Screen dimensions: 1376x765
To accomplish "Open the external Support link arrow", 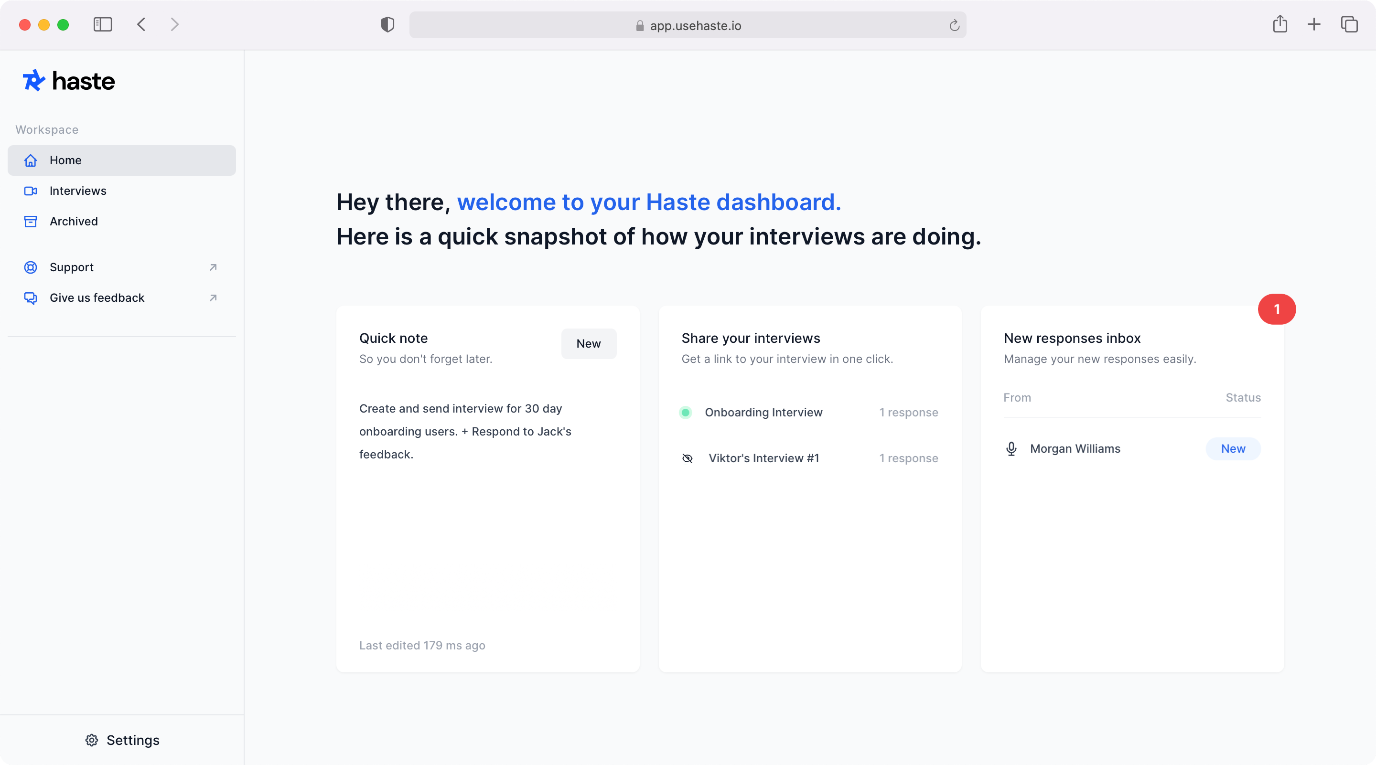I will 213,267.
